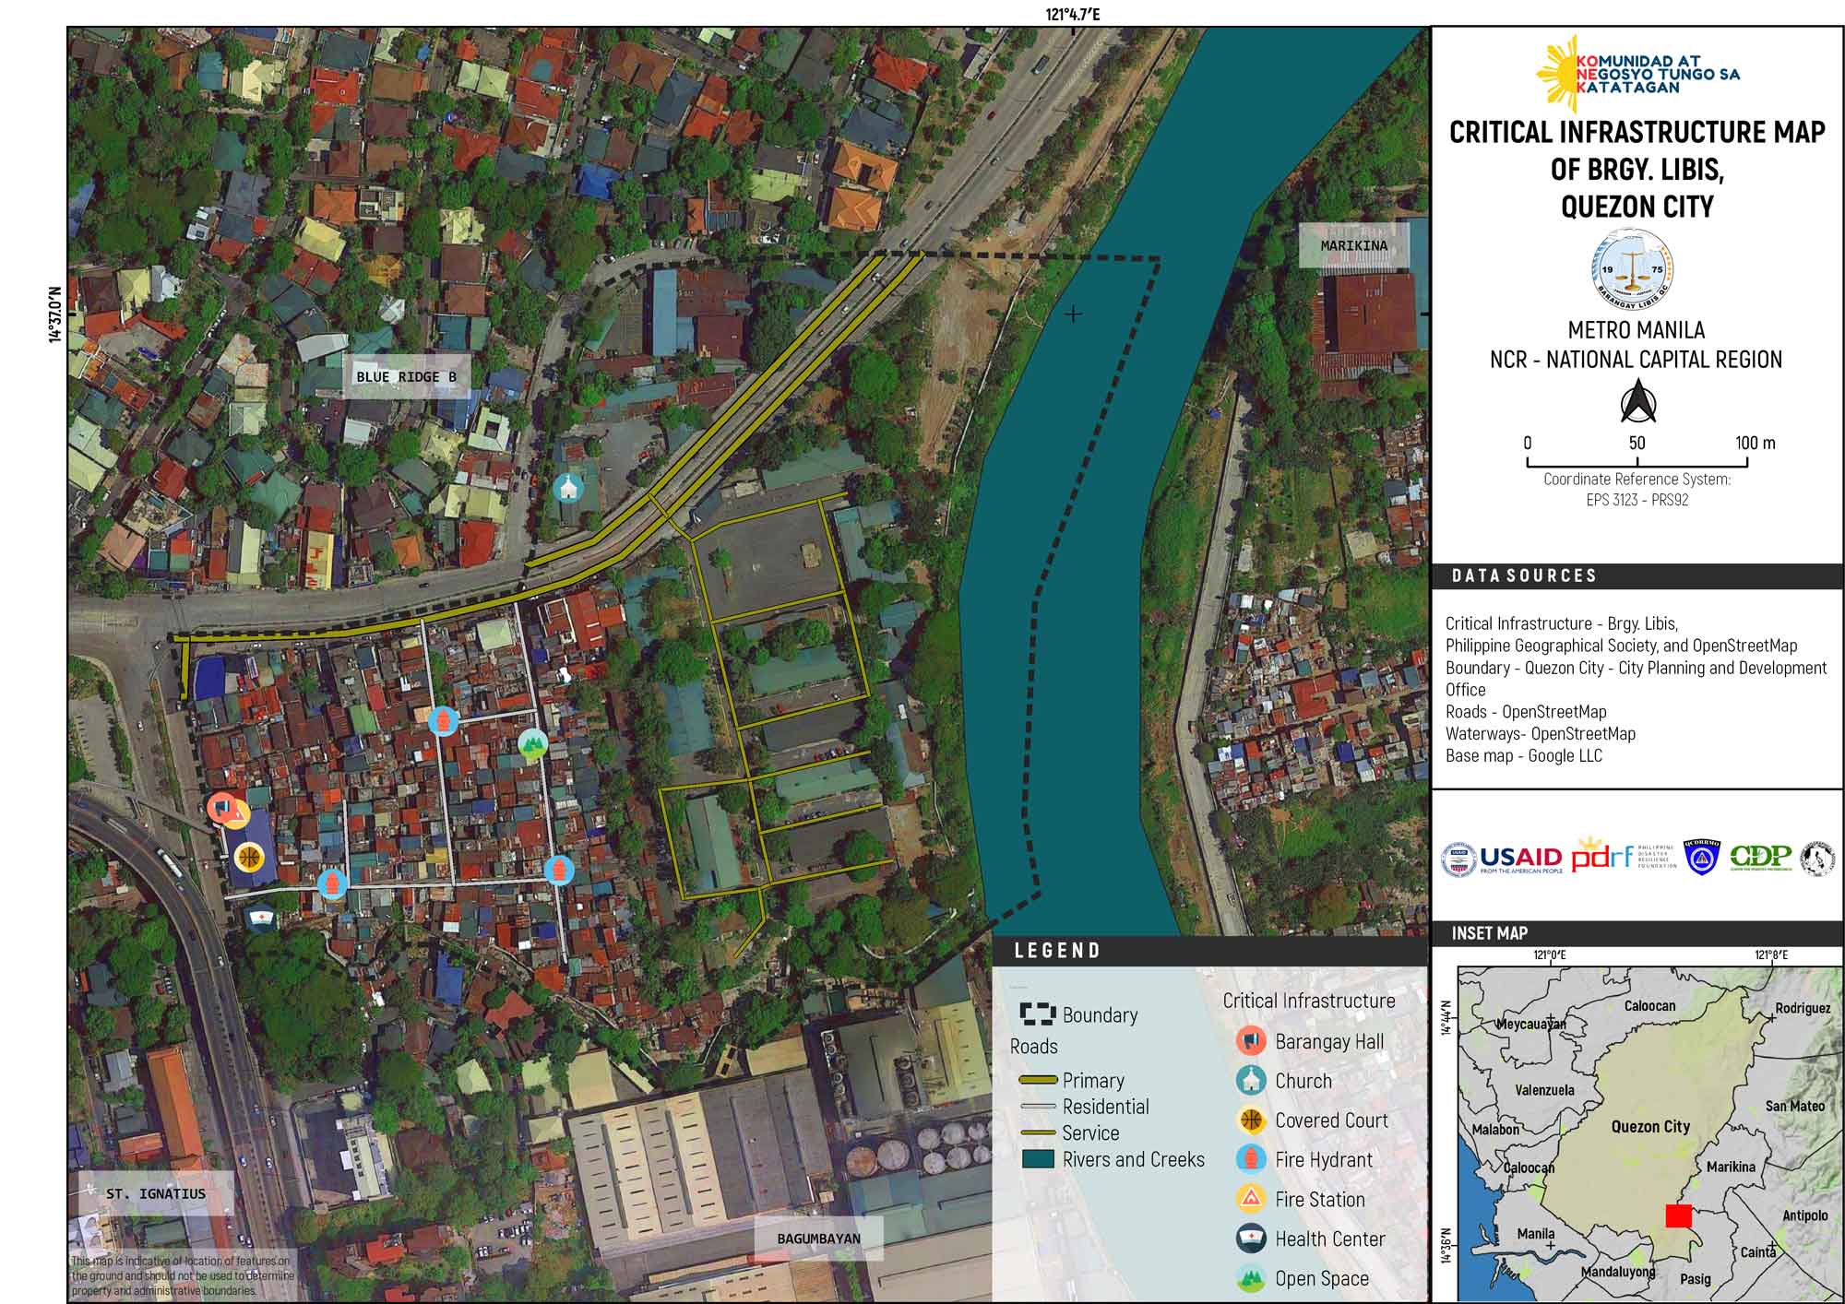
Task: Click the covered court basketball marker on the map
Action: click(249, 858)
